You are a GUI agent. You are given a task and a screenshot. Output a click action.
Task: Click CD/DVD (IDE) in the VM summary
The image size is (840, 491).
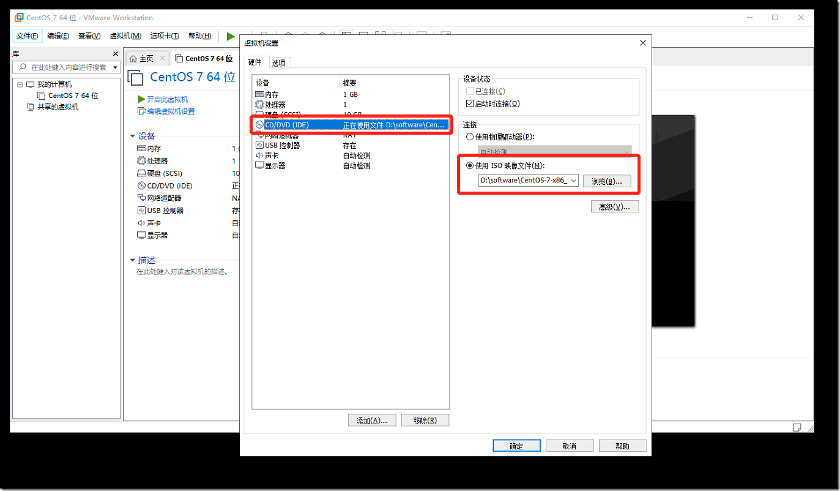[169, 186]
